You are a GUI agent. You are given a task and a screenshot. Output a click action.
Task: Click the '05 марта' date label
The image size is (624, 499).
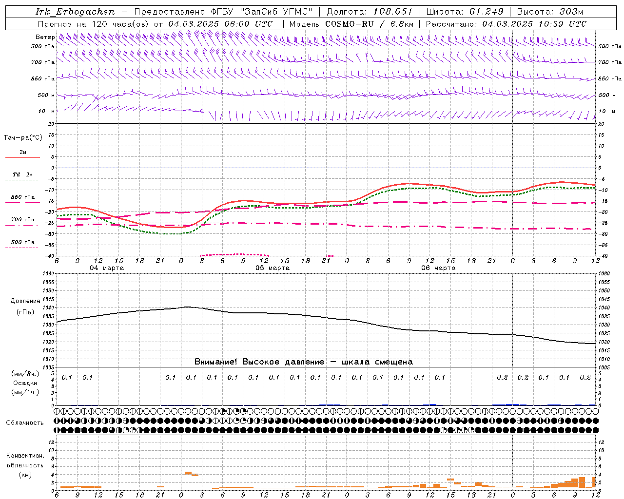pyautogui.click(x=273, y=268)
